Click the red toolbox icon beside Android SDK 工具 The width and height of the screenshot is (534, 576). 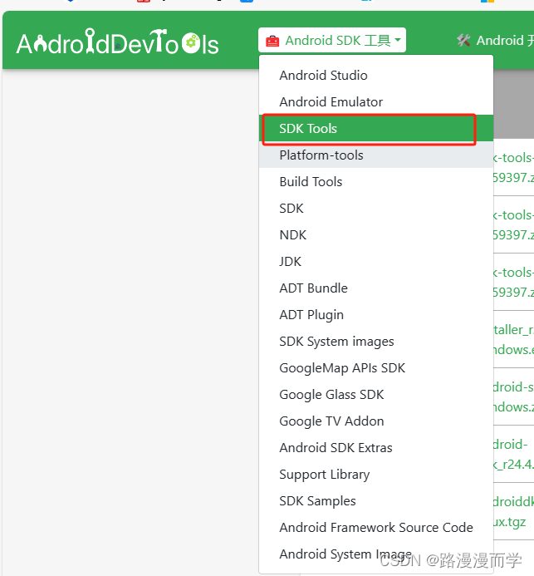click(x=272, y=41)
